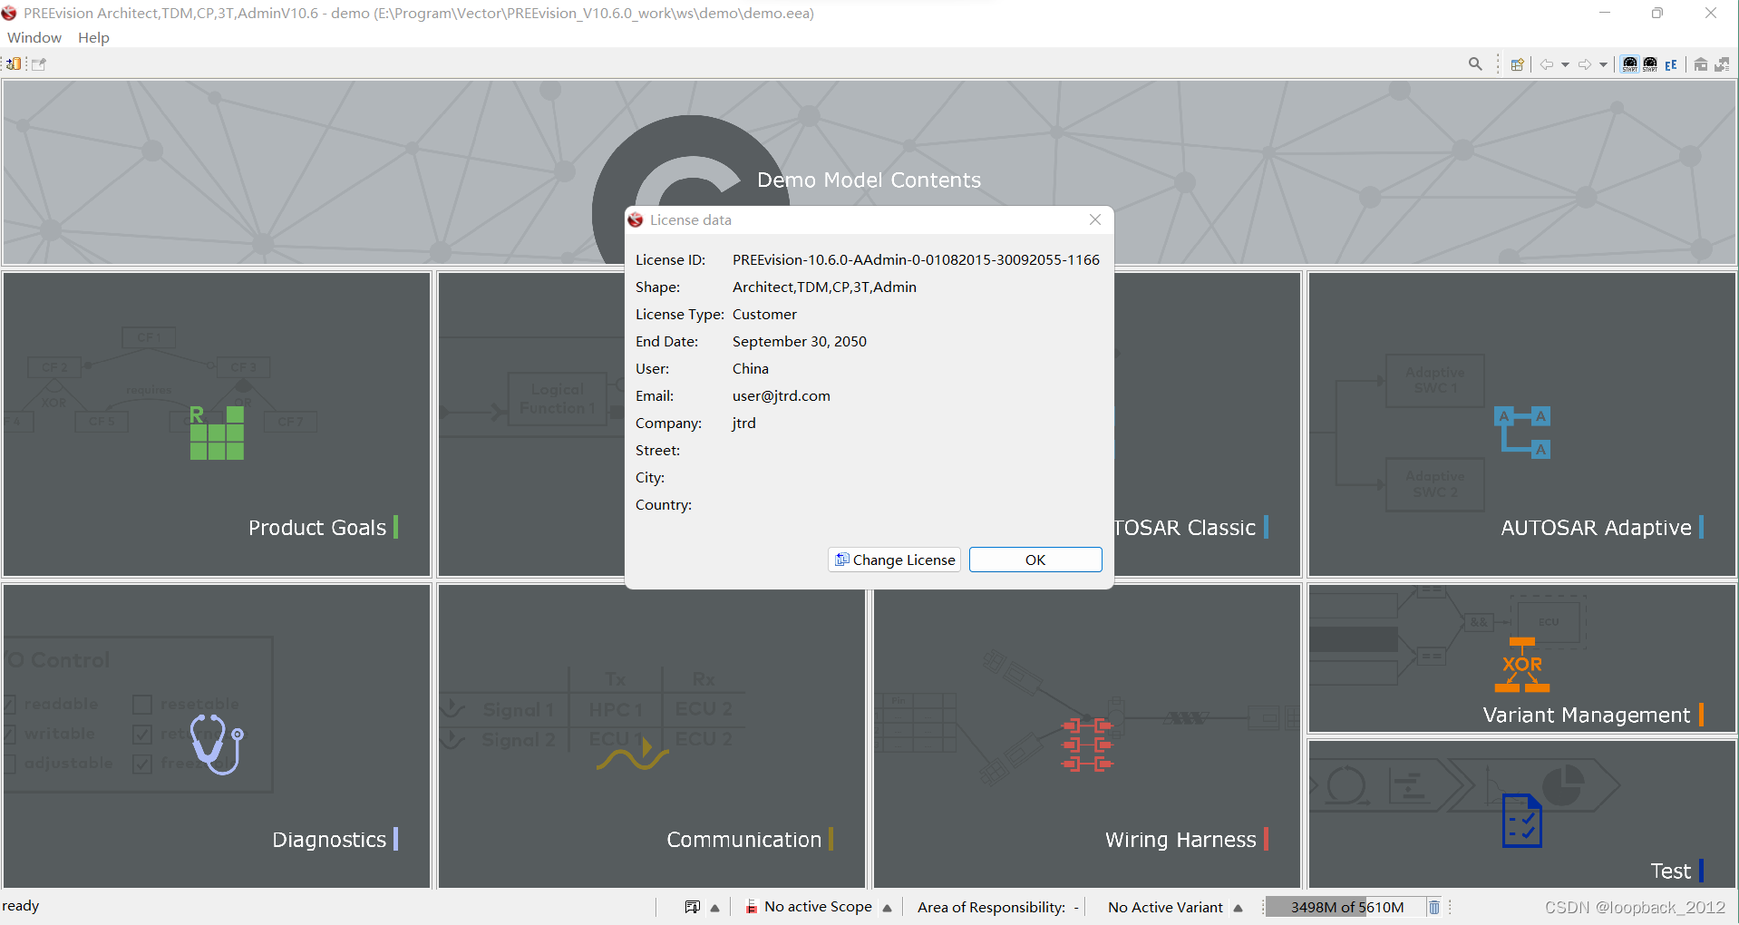Image resolution: width=1739 pixels, height=925 pixels.
Task: Click No Active Variant status text
Action: tap(1165, 907)
